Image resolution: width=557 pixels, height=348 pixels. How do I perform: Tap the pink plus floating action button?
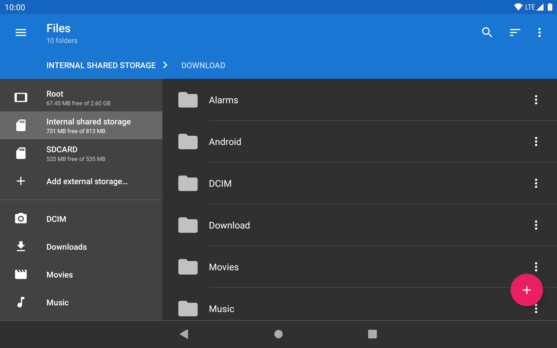[x=527, y=290]
